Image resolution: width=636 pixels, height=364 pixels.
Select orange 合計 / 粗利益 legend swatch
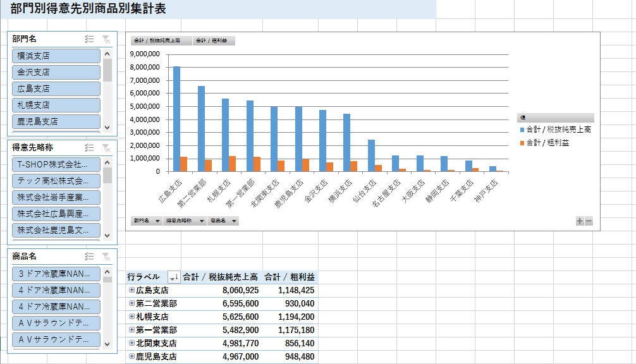[522, 143]
